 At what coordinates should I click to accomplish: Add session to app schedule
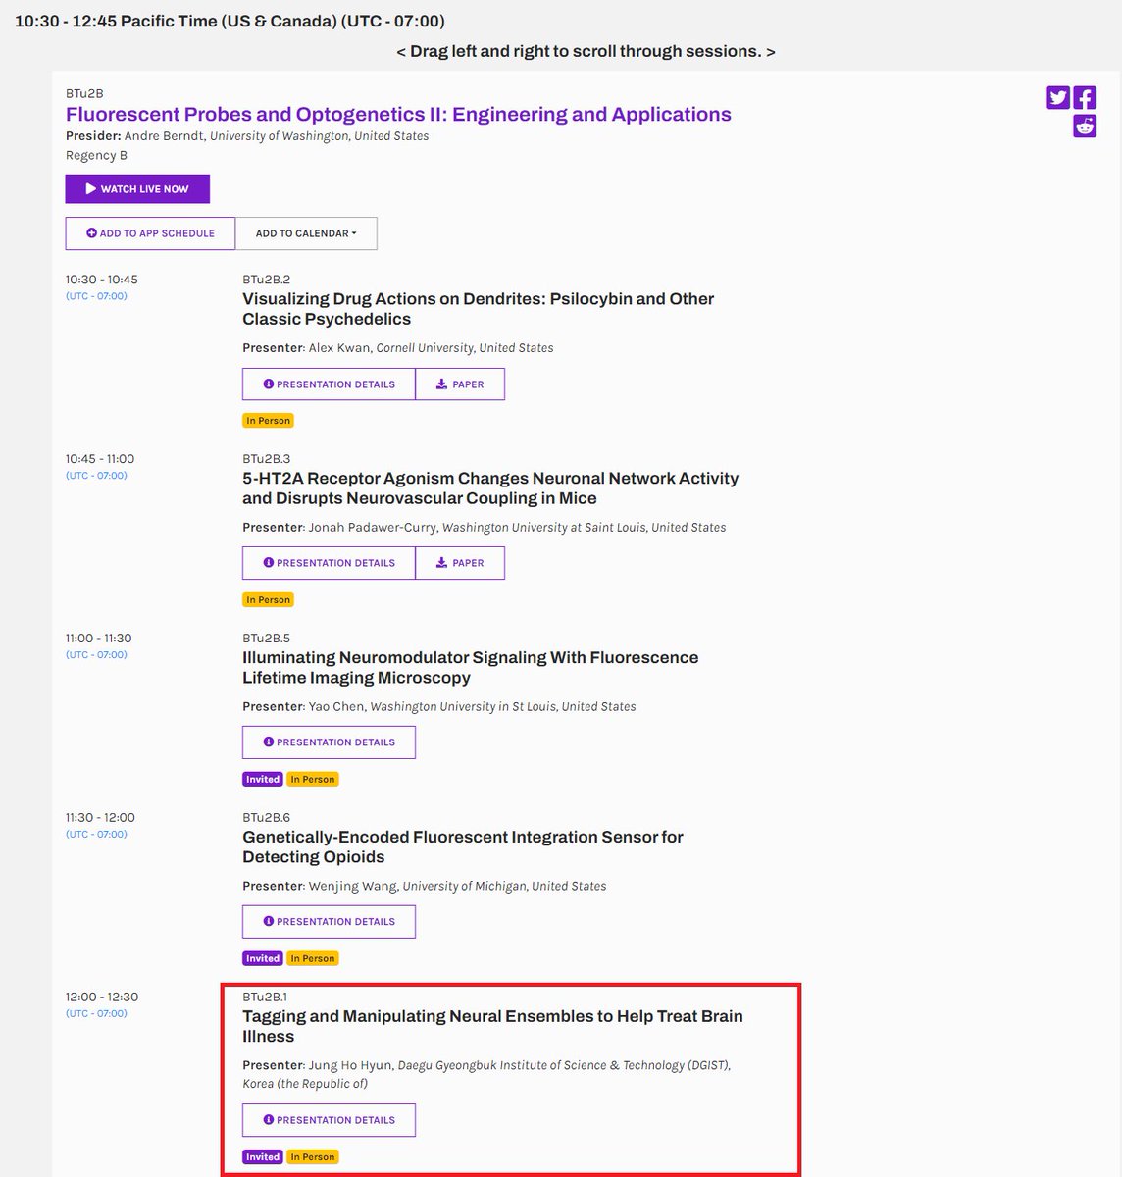tap(150, 233)
